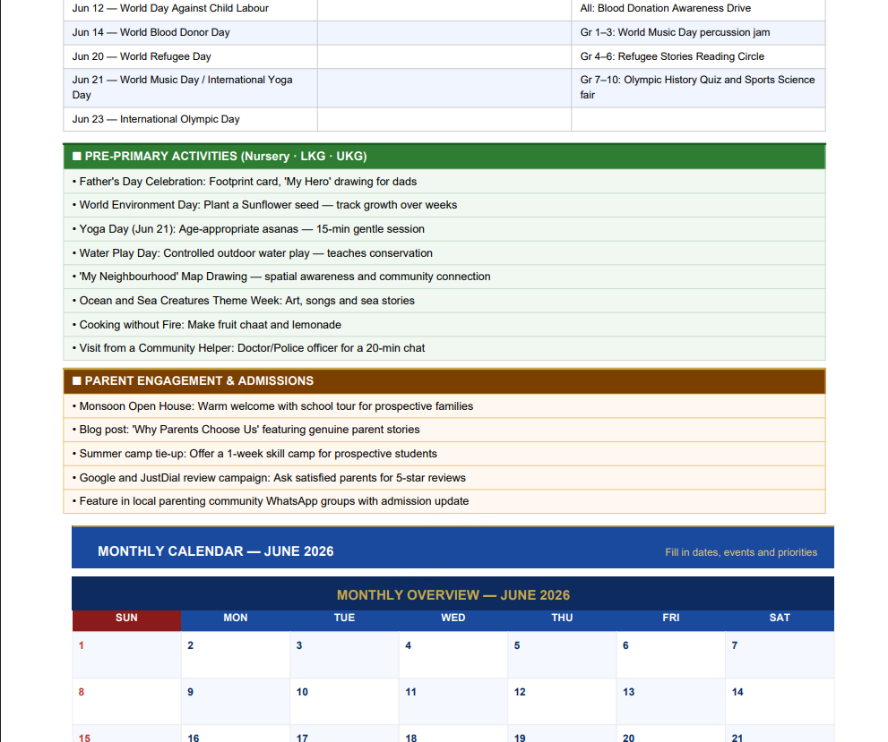The image size is (888, 742).
Task: Select calendar day 20
Action: (670, 734)
